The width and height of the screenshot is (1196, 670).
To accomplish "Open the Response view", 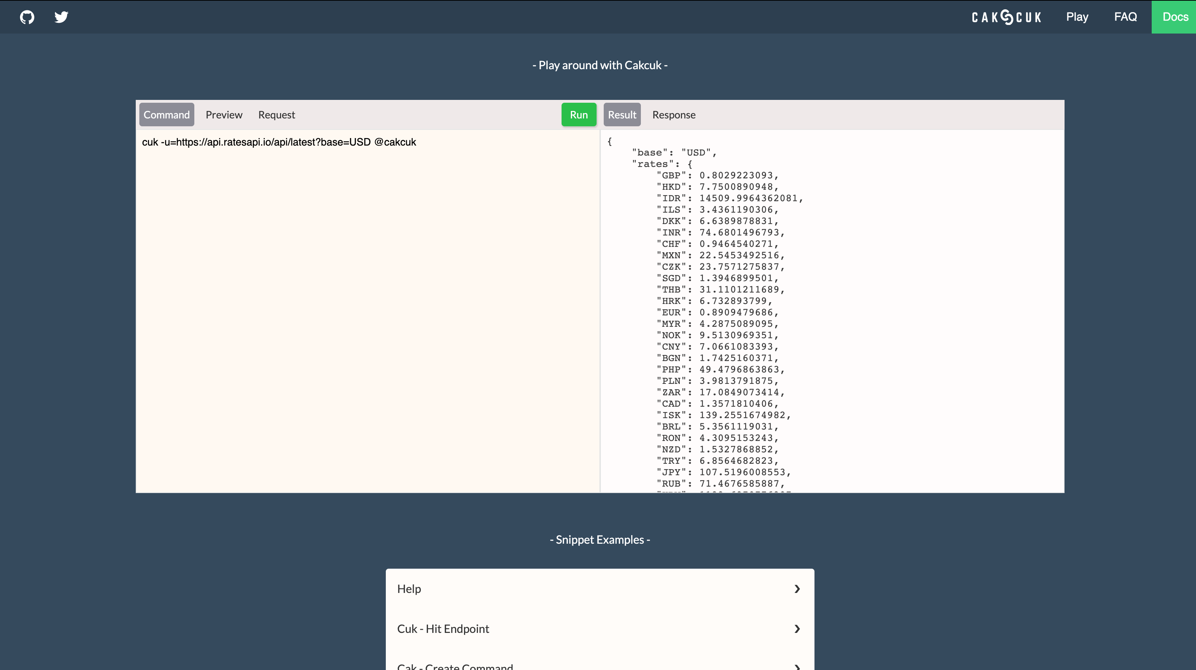I will click(x=674, y=115).
